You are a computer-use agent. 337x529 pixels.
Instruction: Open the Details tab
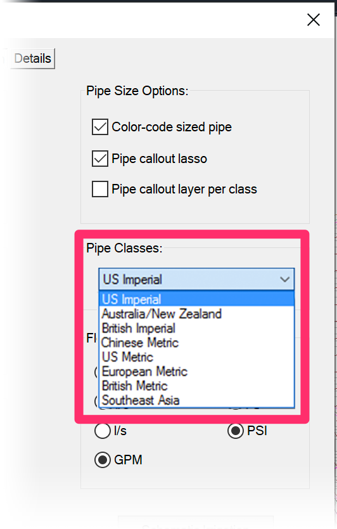click(33, 59)
